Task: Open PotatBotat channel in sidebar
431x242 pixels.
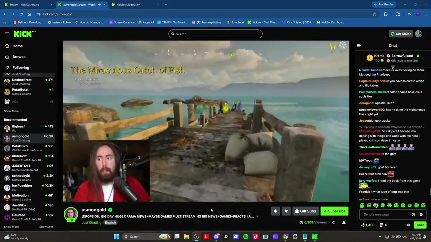Action: pos(28,91)
